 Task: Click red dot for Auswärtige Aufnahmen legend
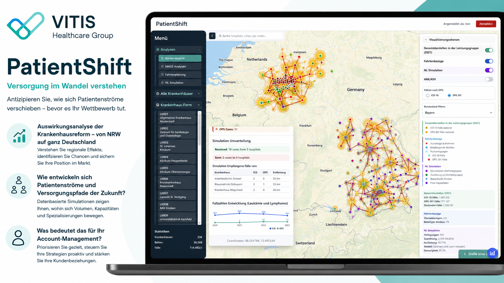427,144
